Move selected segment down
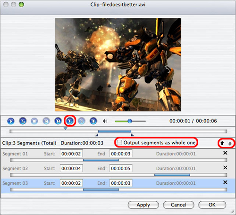This screenshot has height=215, width=236. [230, 144]
